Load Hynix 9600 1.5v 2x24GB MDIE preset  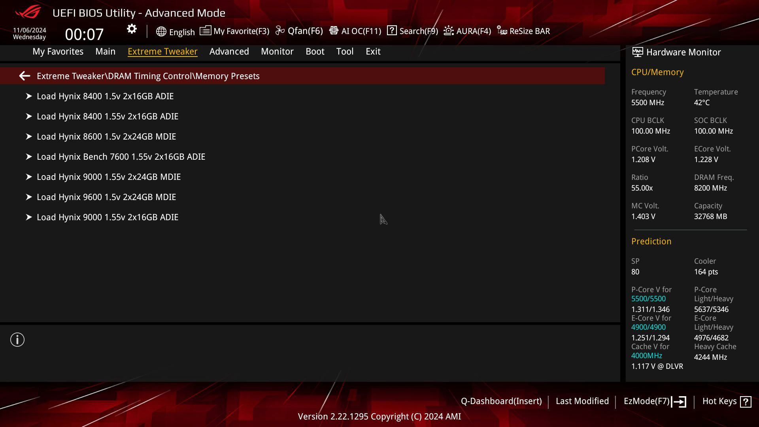tap(106, 197)
